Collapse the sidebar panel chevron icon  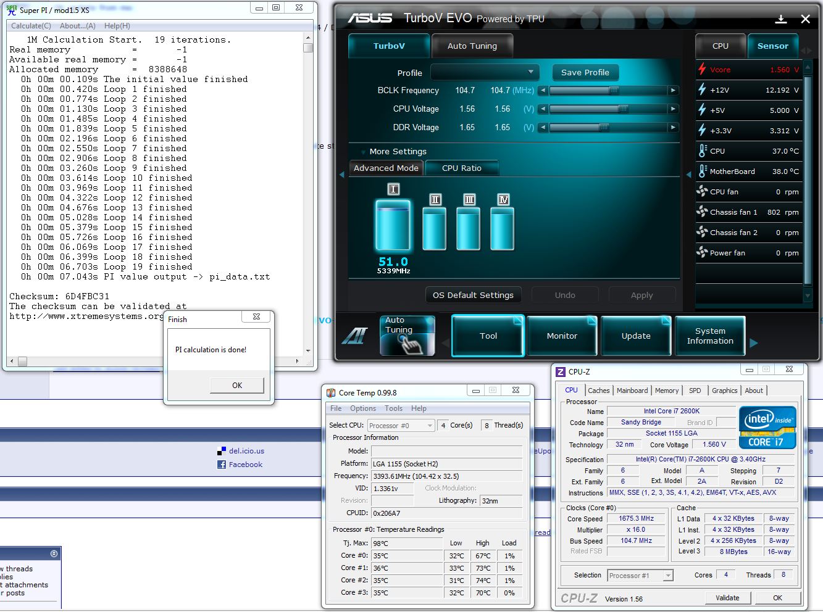54,553
